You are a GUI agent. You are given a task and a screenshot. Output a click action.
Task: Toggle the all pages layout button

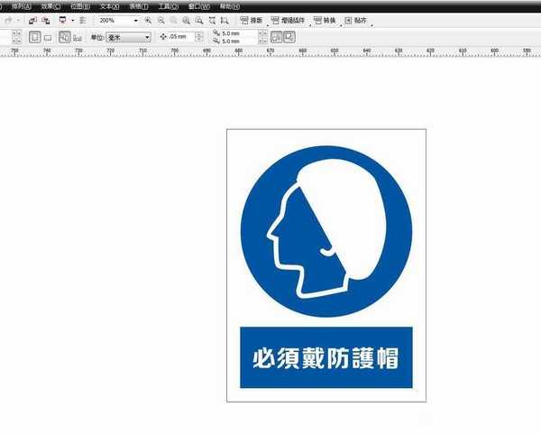65,37
